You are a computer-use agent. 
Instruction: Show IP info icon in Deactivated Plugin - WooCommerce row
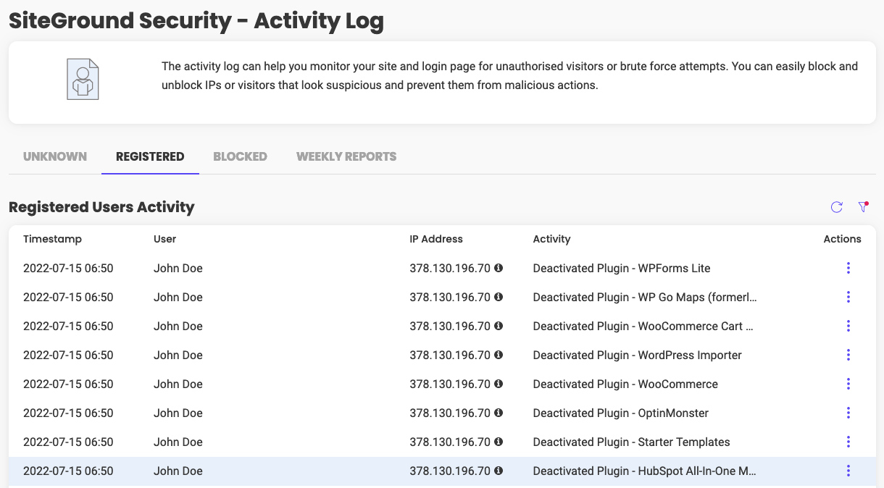point(499,384)
